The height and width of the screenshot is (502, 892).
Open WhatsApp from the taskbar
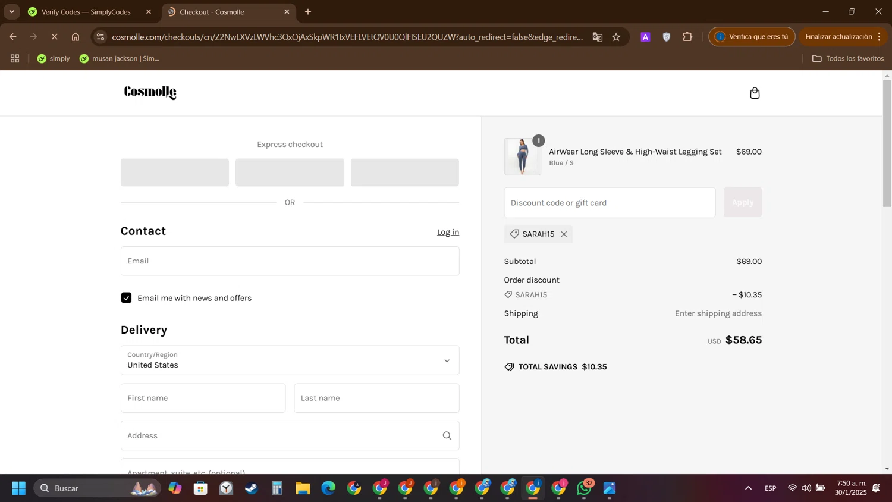pyautogui.click(x=585, y=488)
